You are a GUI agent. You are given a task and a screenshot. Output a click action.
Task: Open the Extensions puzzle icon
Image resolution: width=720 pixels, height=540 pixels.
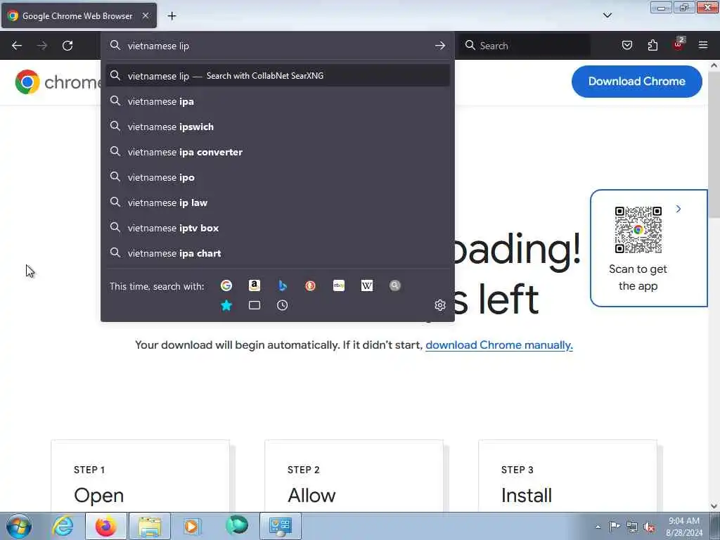tap(652, 45)
